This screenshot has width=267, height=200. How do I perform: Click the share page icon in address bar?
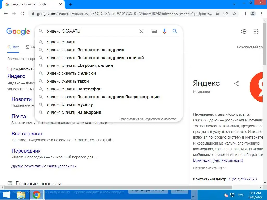[226, 14]
